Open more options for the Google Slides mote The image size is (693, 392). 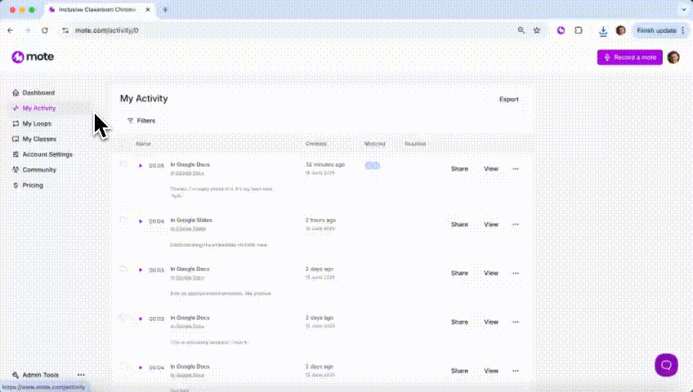coord(516,225)
